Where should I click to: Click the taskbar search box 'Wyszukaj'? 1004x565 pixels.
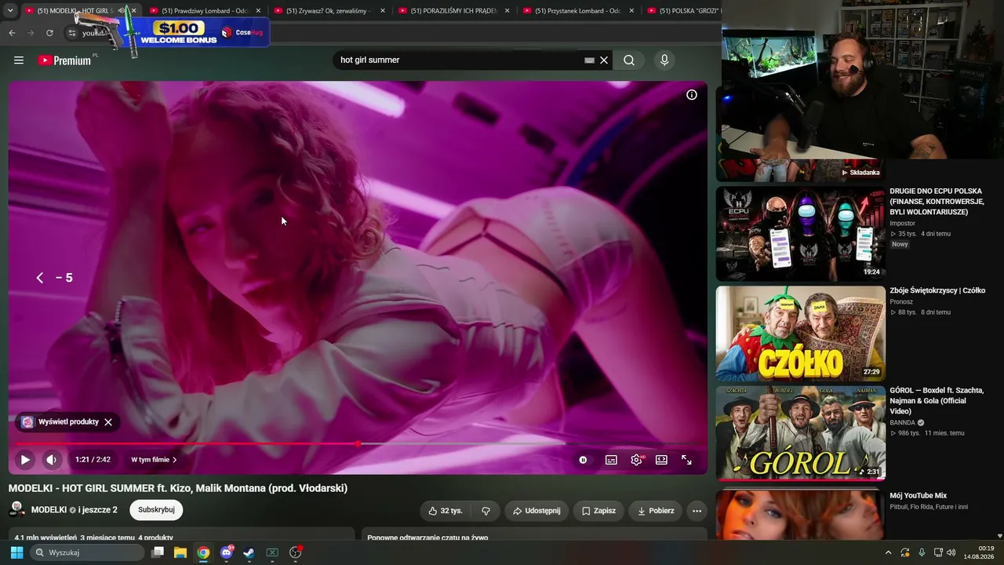tap(88, 552)
